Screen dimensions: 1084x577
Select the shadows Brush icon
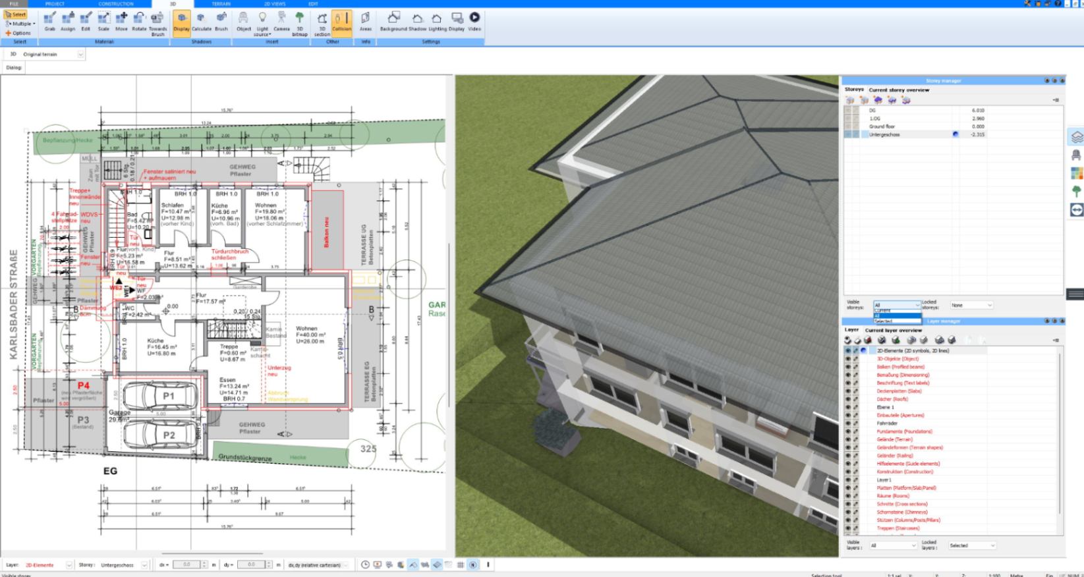click(221, 22)
